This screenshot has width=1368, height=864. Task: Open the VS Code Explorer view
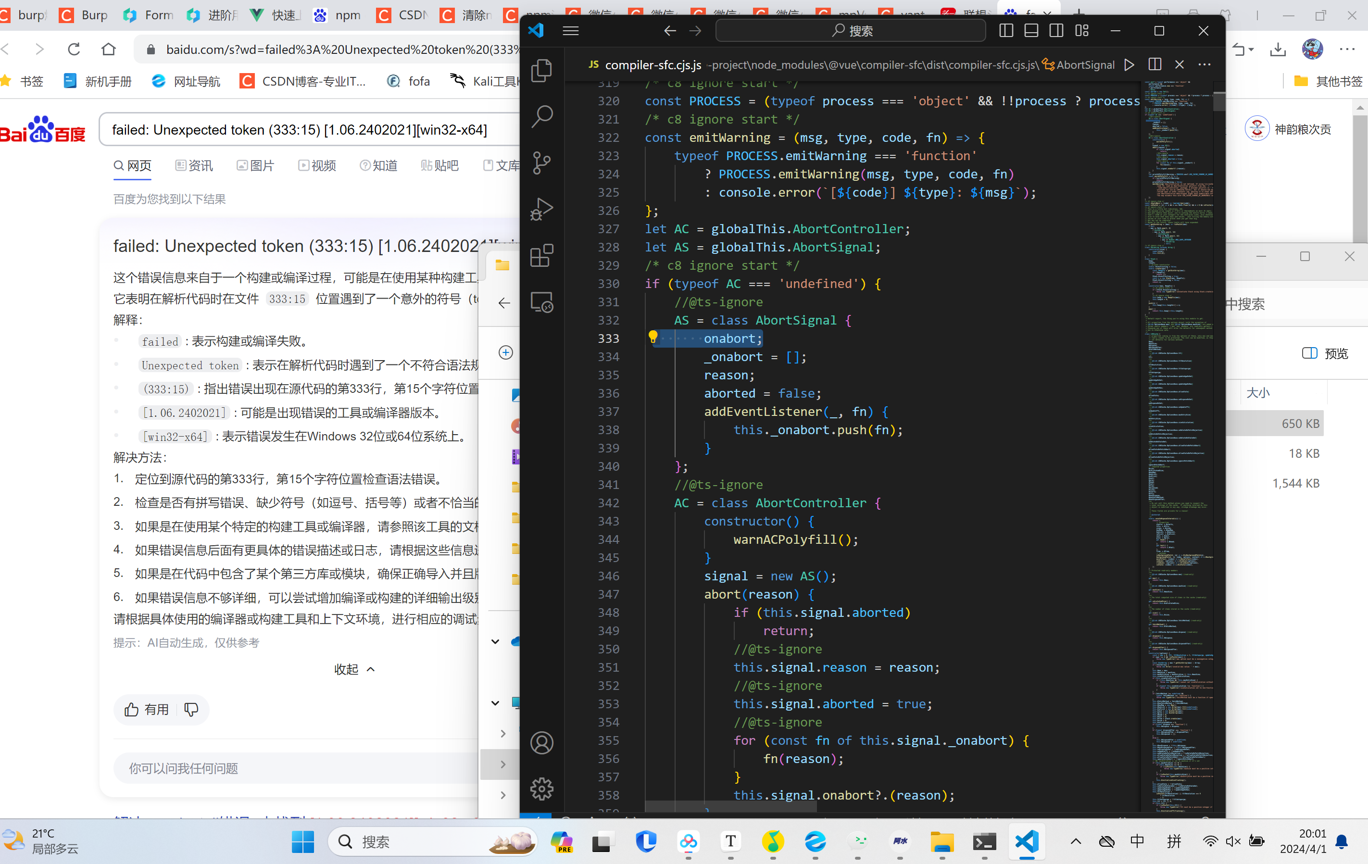pos(541,71)
